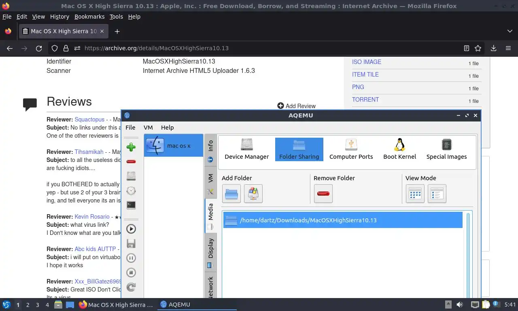Open Device Manager section
This screenshot has height=311, width=518.
coord(246,149)
